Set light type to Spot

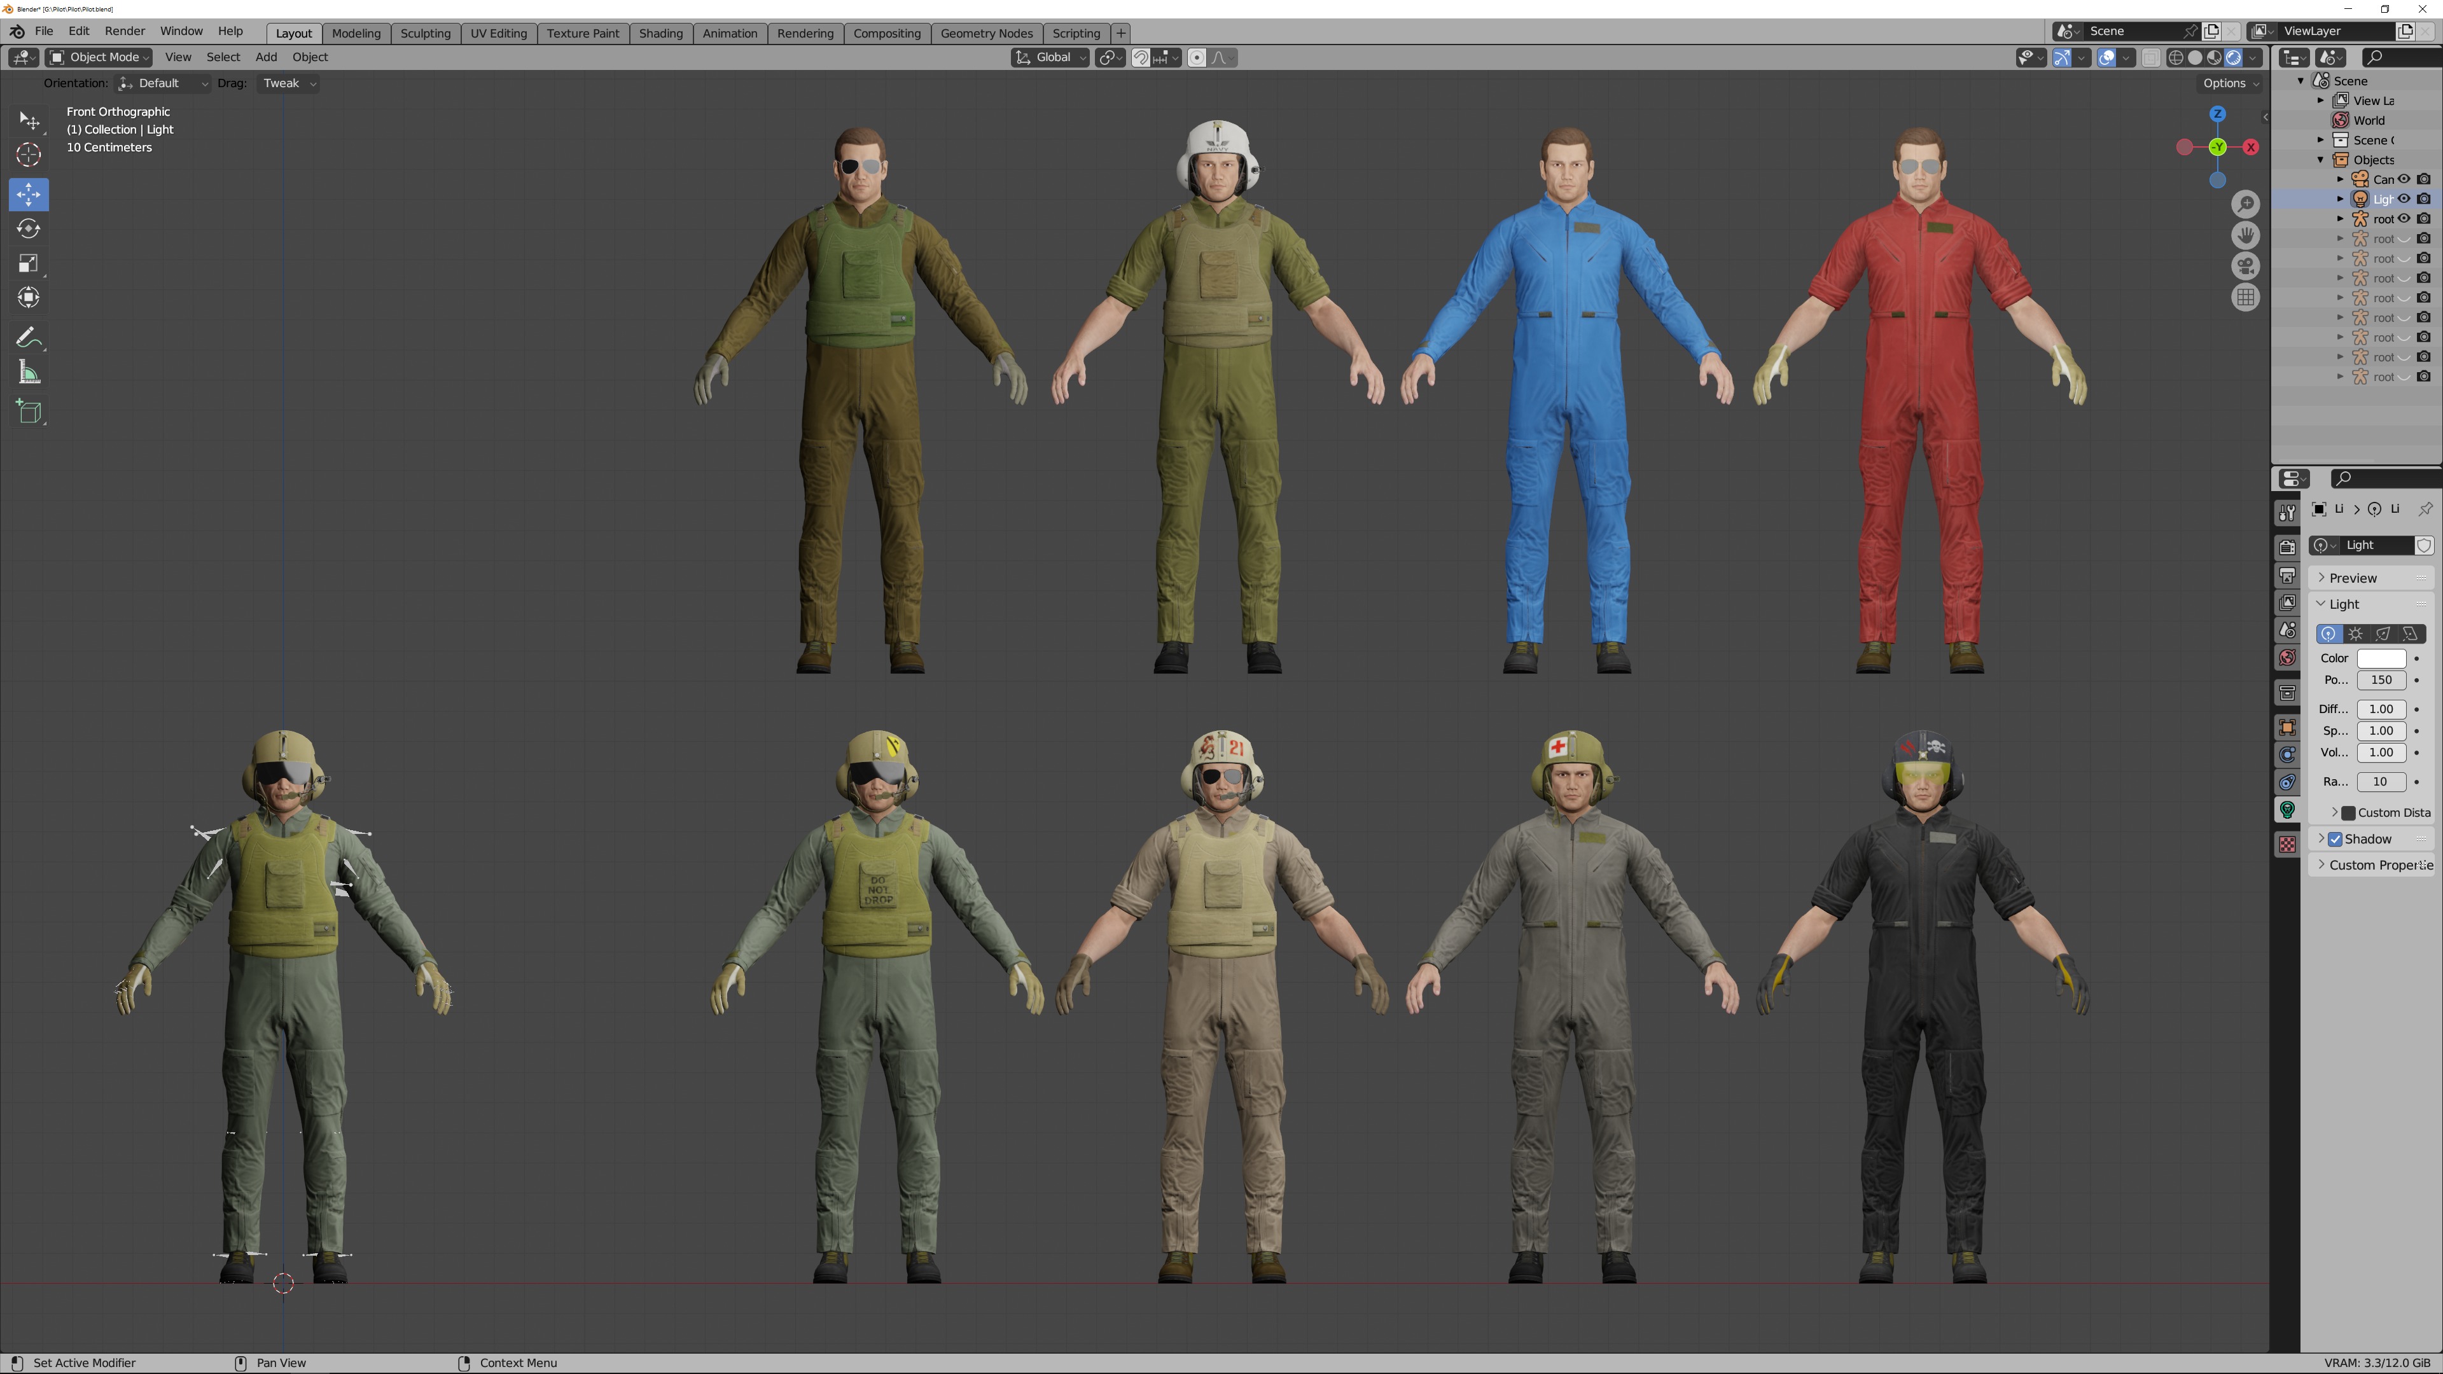2383,634
